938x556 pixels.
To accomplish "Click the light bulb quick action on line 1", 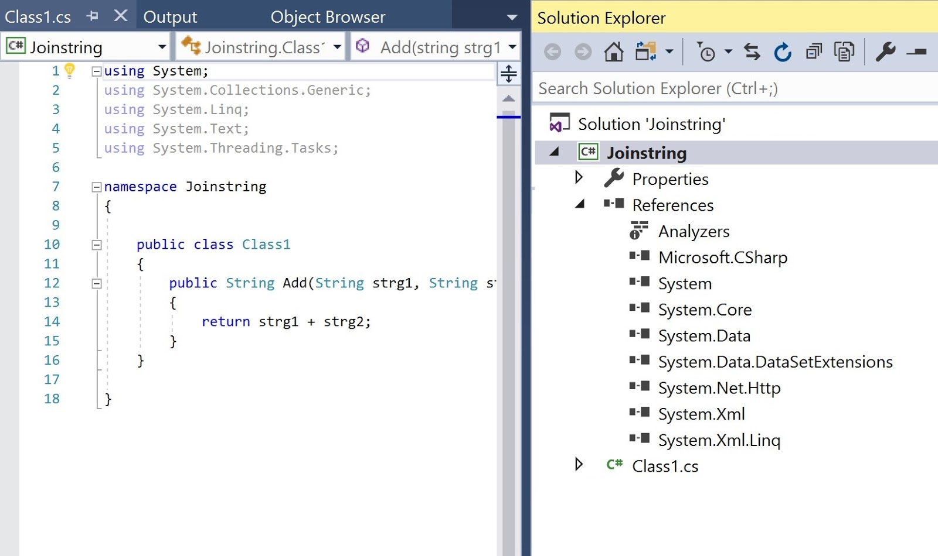I will tap(69, 70).
